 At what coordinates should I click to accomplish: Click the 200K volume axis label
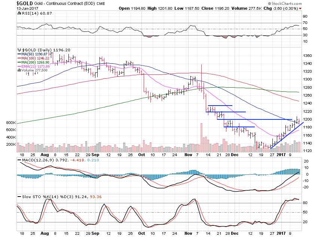point(11,144)
